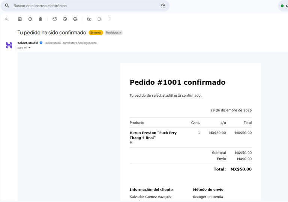Click the bold Total MX$50.00

tap(241, 169)
